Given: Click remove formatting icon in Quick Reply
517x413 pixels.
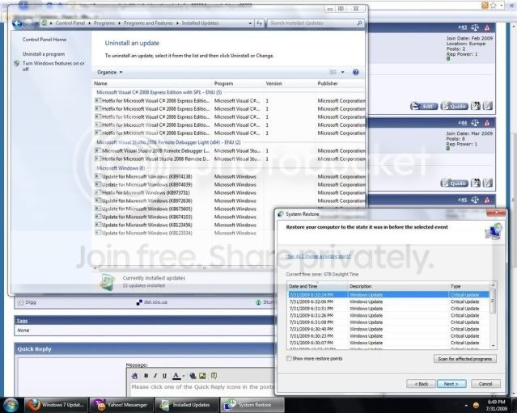Looking at the screenshot, I should [134, 376].
